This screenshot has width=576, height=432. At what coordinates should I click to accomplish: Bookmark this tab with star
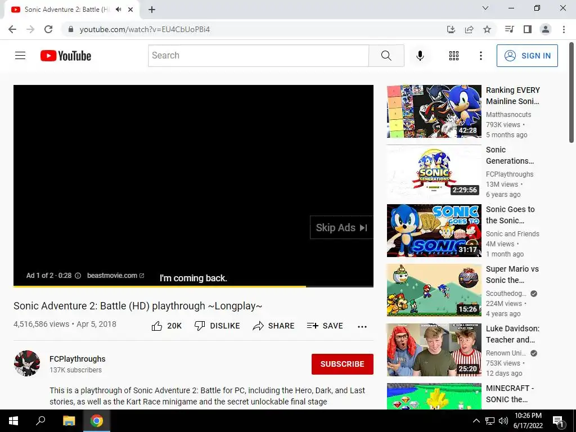coord(487,29)
